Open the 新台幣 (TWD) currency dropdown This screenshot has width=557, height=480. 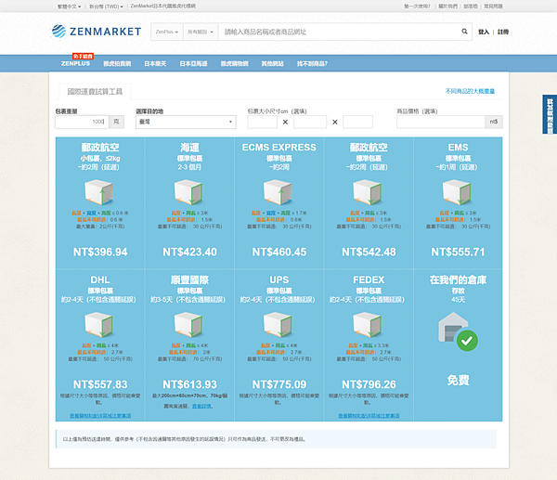106,6
